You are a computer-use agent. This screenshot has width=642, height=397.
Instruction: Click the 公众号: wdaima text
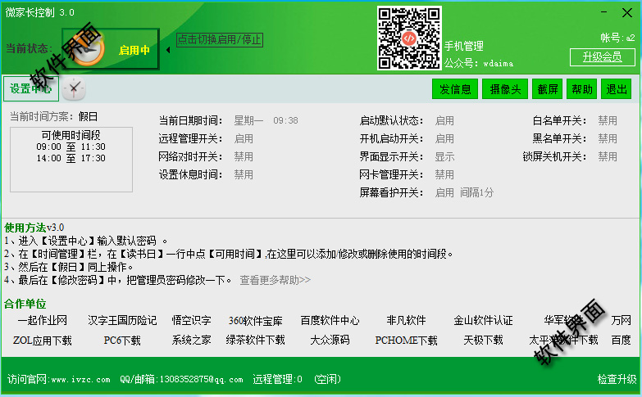pyautogui.click(x=479, y=63)
